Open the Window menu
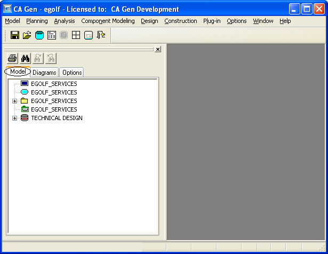 tap(263, 21)
